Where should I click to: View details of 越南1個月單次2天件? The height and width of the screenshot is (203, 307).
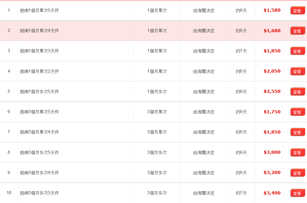[298, 71]
